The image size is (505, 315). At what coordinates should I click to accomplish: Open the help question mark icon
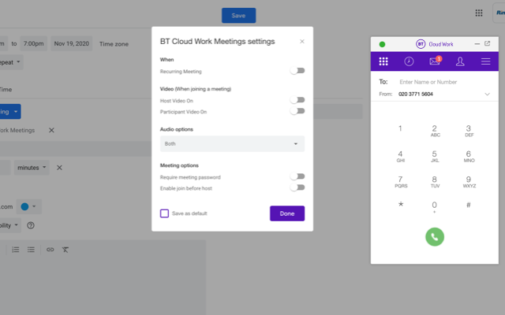[x=31, y=225]
